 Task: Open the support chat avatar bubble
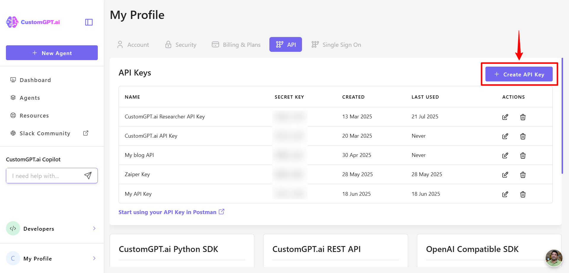pos(554,258)
